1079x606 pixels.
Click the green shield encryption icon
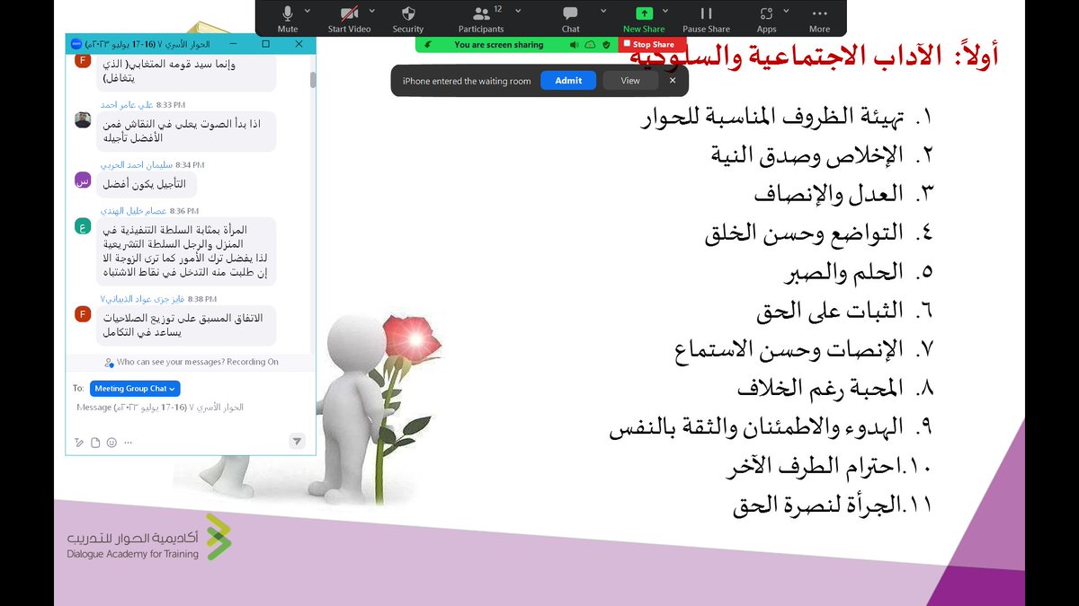pos(606,44)
